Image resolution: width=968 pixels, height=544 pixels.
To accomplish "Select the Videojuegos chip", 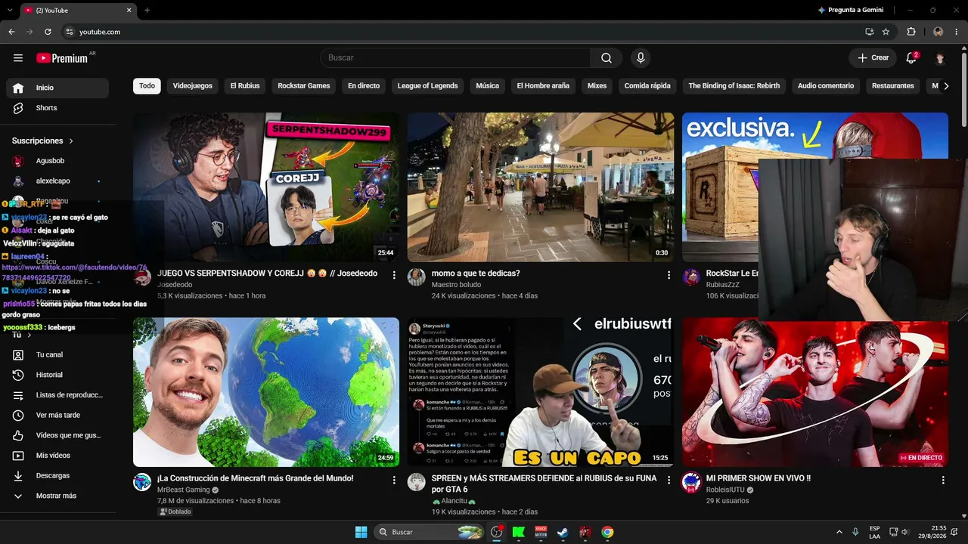I will click(193, 86).
